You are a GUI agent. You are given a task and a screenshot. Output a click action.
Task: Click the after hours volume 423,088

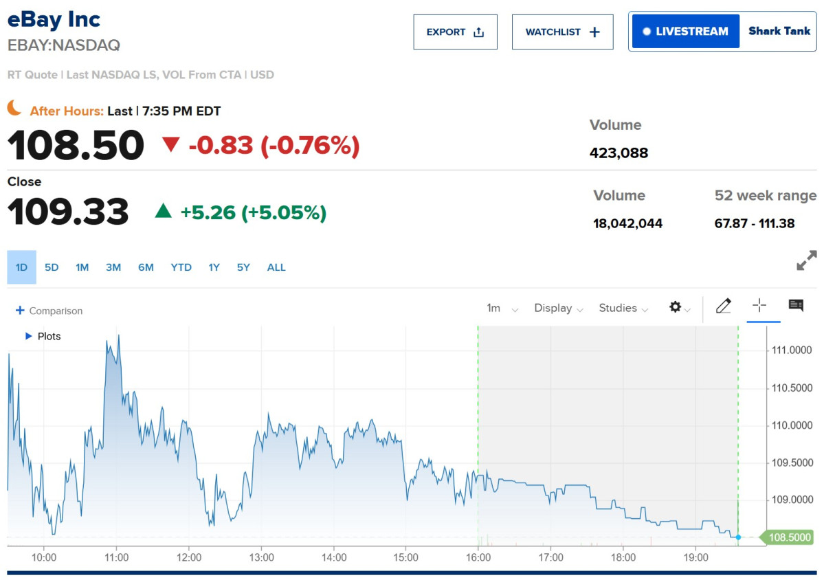point(619,153)
